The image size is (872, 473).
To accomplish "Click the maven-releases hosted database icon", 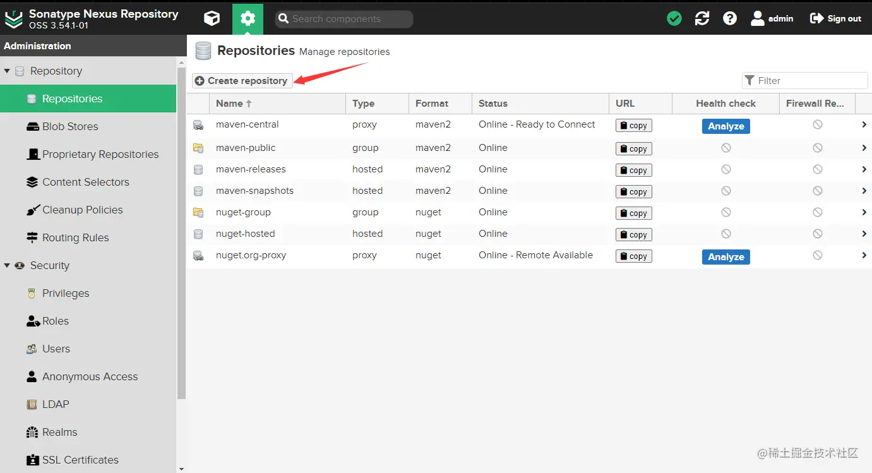I will 198,169.
